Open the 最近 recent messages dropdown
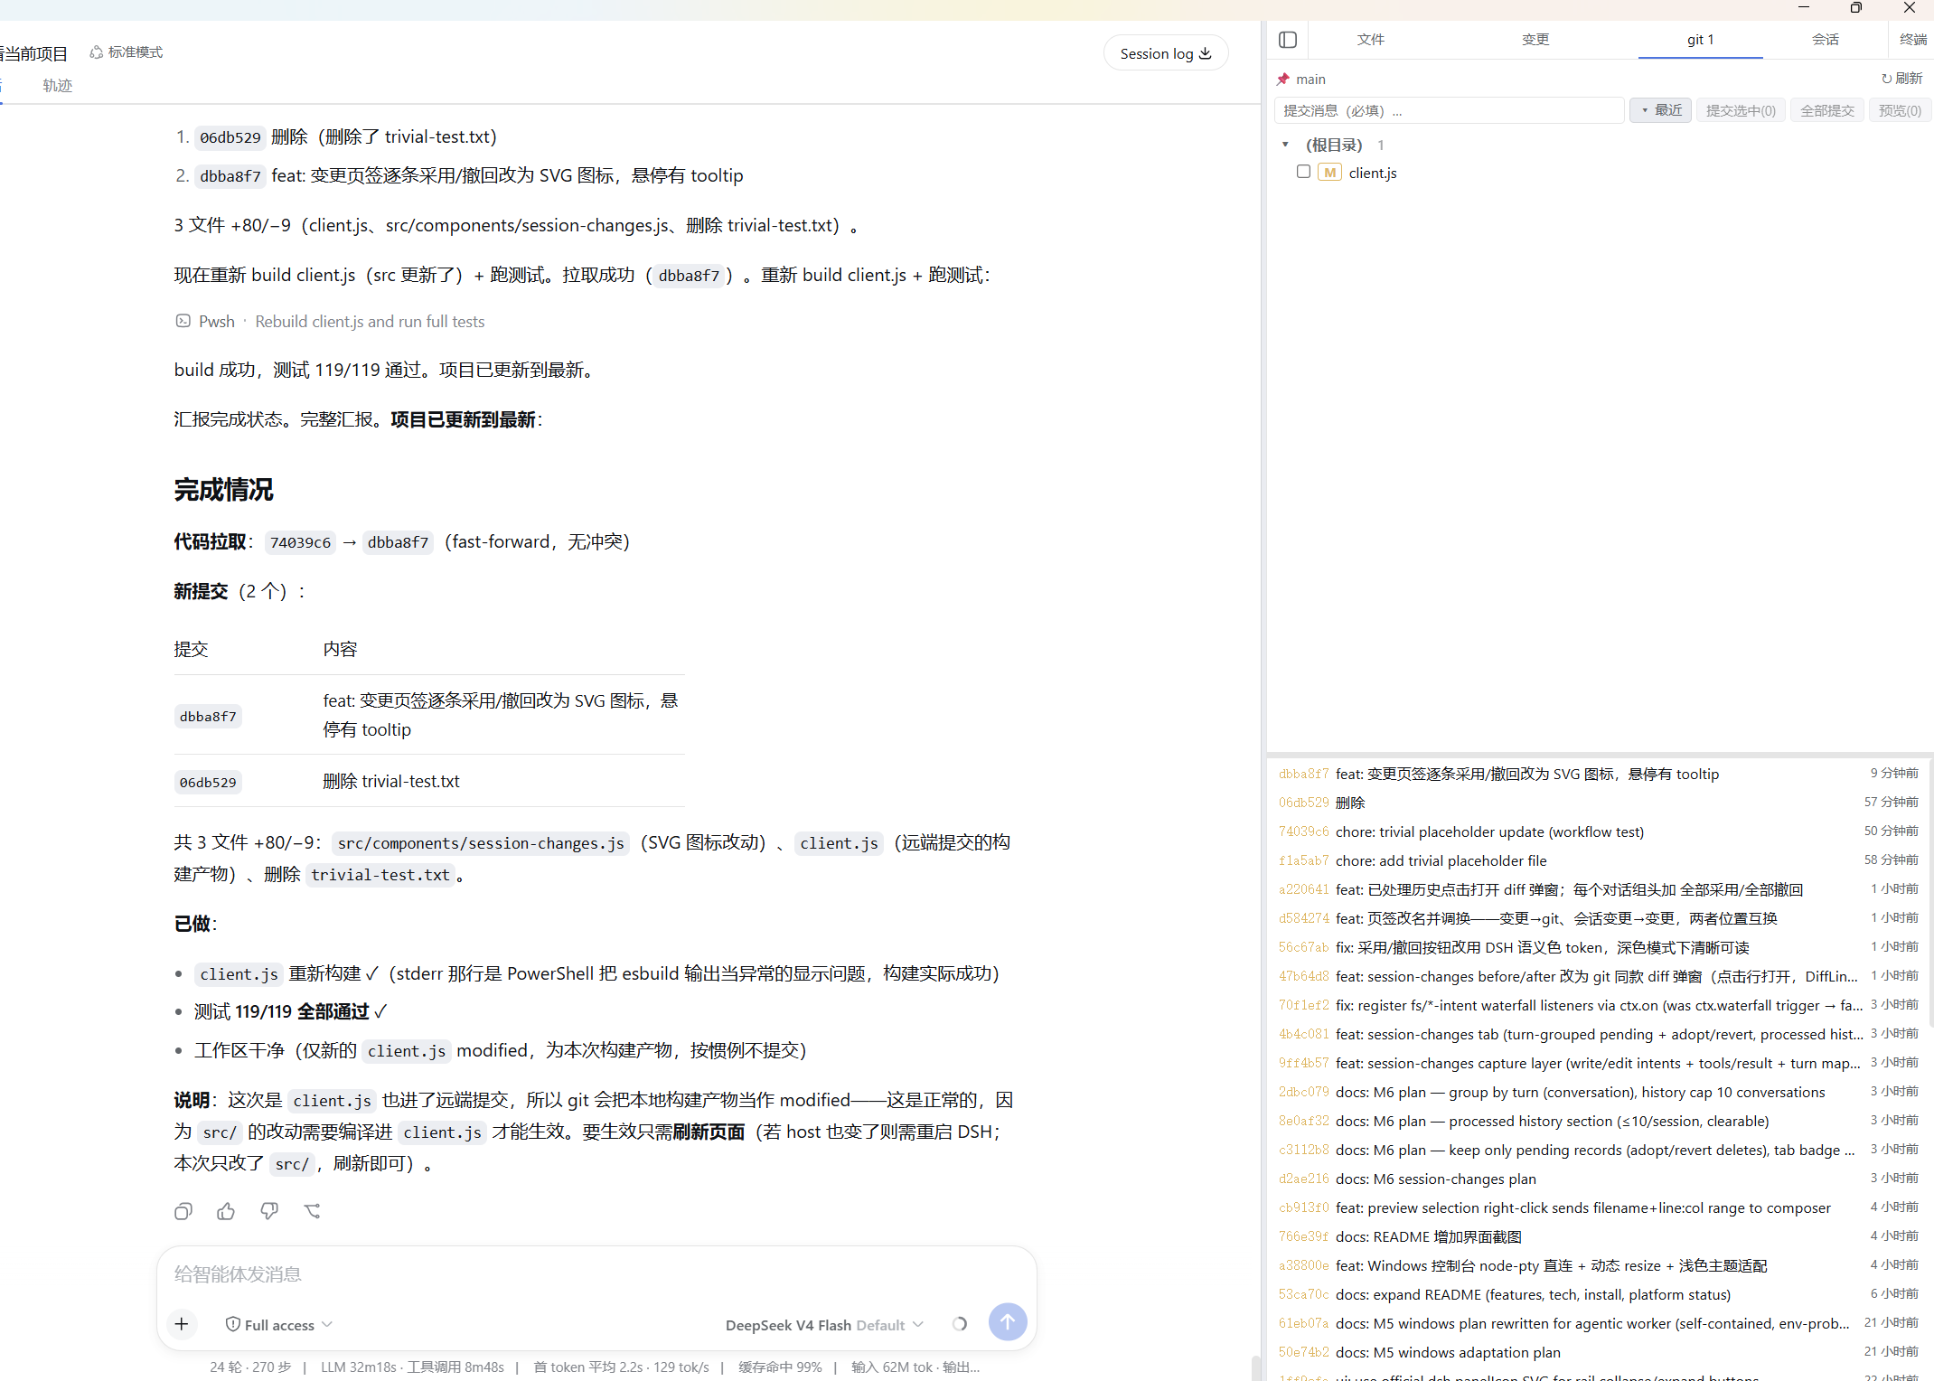 [x=1661, y=110]
